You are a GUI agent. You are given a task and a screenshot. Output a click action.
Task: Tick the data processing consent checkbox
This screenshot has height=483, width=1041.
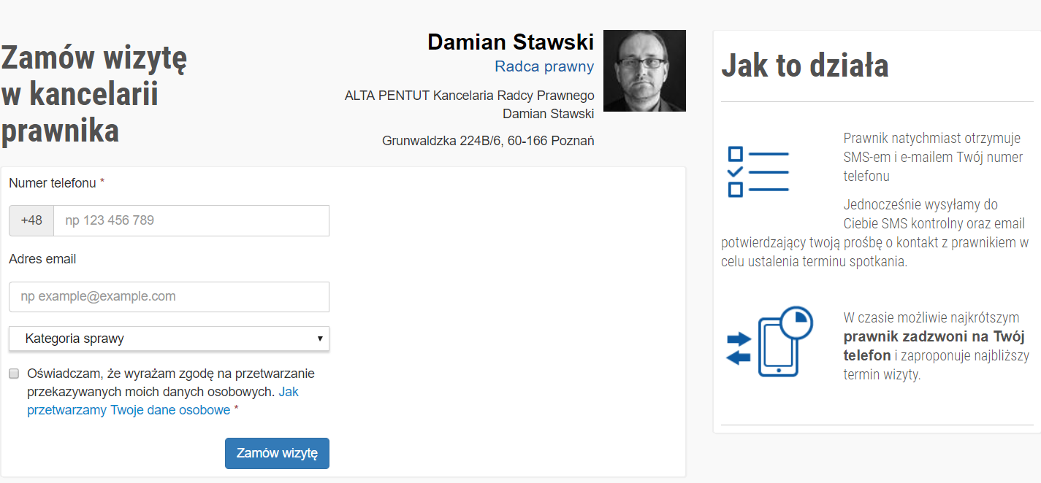tap(14, 374)
